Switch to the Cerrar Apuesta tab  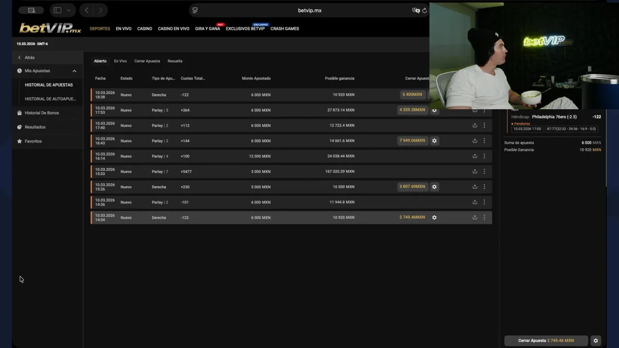click(x=147, y=61)
